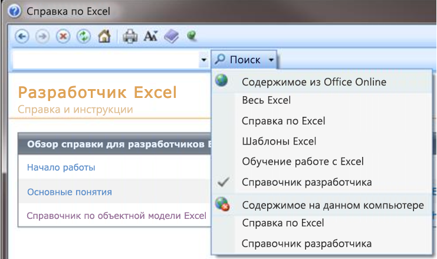Image resolution: width=437 pixels, height=259 pixels.
Task: Select Справка по Excel under Office Online
Action: click(x=283, y=121)
